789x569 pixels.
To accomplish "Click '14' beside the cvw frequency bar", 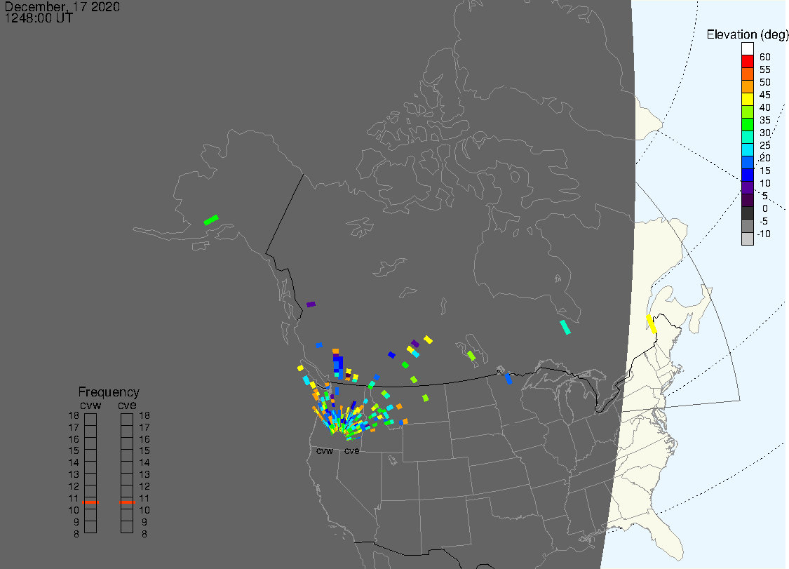I will pyautogui.click(x=74, y=462).
